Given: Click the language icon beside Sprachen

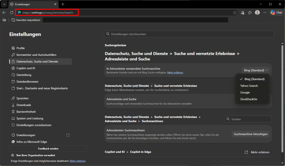Looking at the screenshot, I should coord(13,98).
